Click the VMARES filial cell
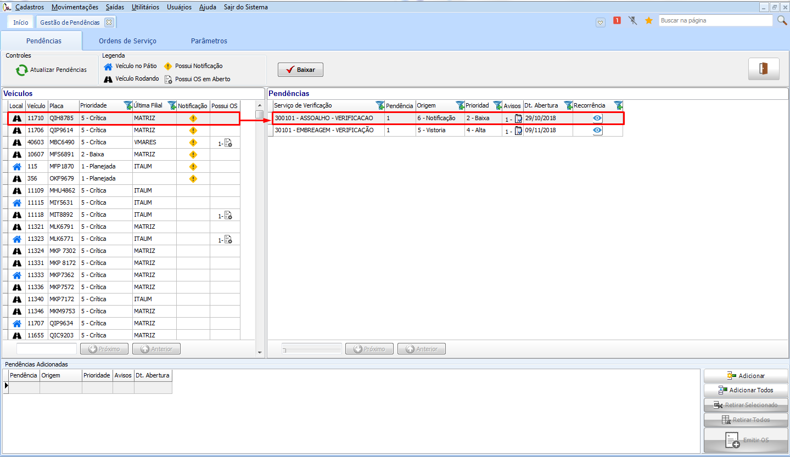The width and height of the screenshot is (790, 457). pos(154,143)
